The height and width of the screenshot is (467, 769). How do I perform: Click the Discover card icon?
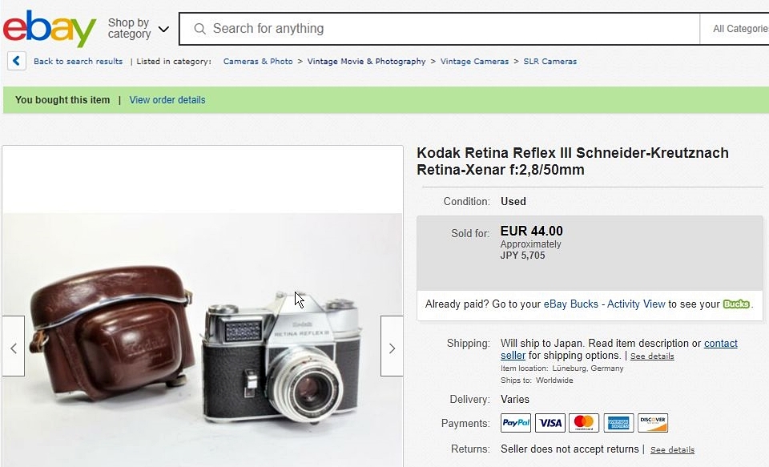click(653, 423)
